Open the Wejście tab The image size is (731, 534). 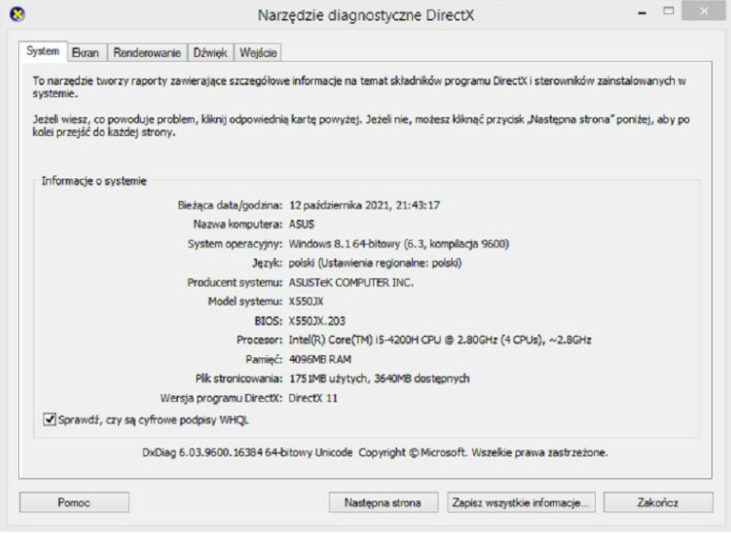pyautogui.click(x=258, y=52)
